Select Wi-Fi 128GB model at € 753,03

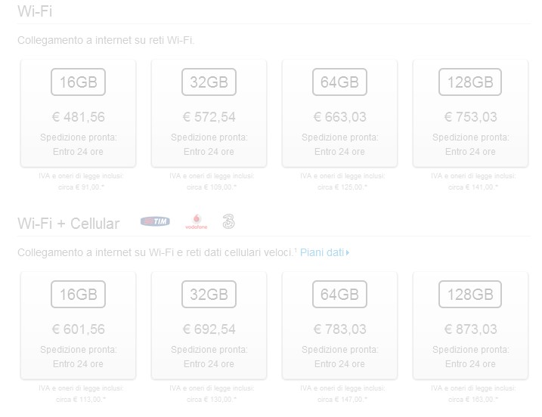point(470,113)
